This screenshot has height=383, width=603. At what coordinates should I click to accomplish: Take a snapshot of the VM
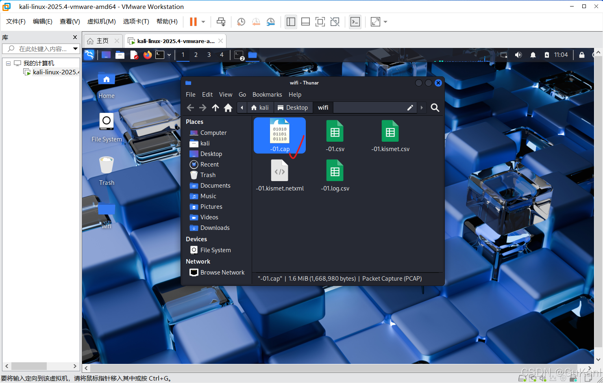click(x=241, y=22)
